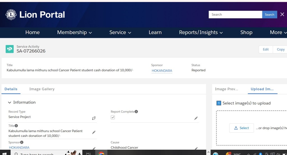Image resolution: width=287 pixels, height=155 pixels.
Task: Expand the scroll arrow above the taskbar
Action: [208, 152]
